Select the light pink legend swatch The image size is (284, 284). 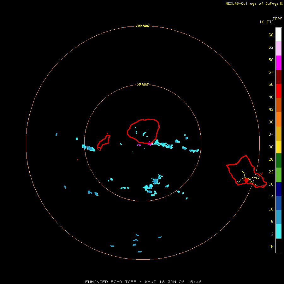point(279,49)
